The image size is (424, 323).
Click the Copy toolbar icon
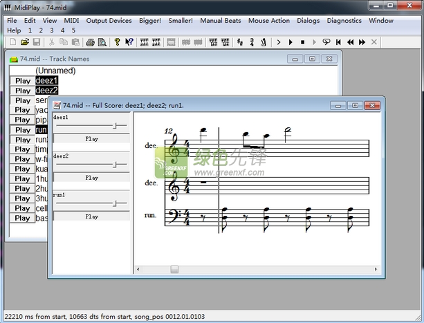coord(64,42)
